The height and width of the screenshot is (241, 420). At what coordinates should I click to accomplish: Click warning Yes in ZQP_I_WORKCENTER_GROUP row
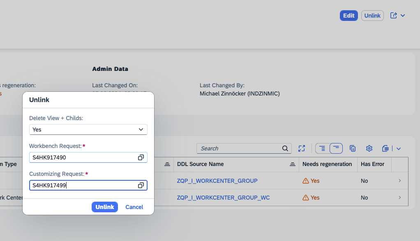pos(311,181)
